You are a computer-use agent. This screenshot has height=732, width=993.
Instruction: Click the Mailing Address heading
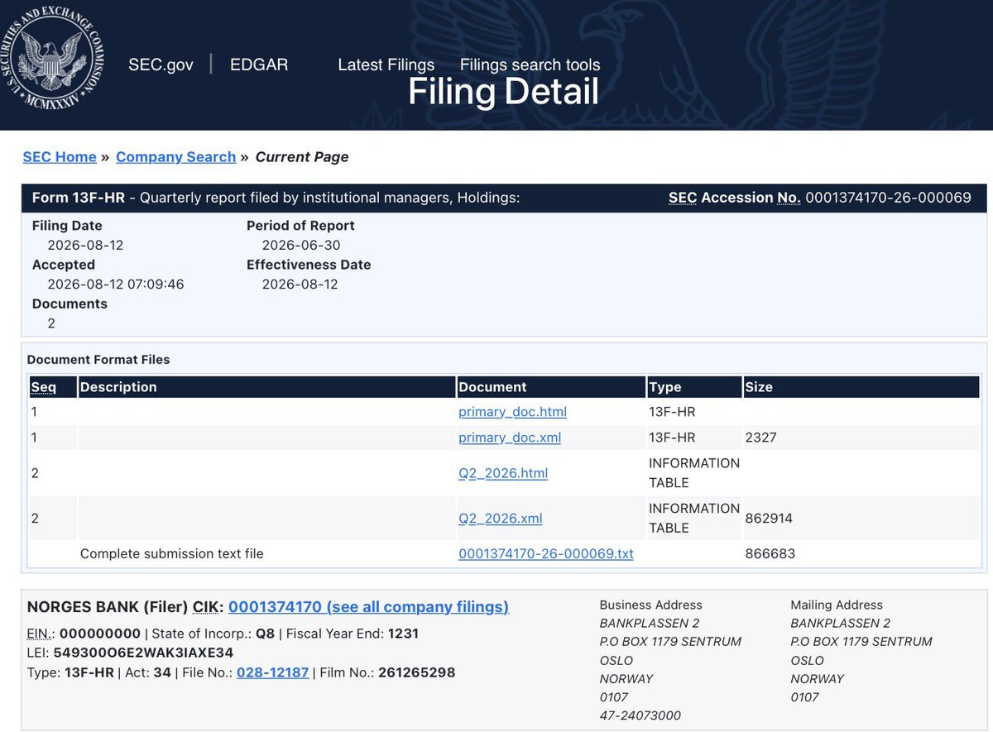coord(837,605)
